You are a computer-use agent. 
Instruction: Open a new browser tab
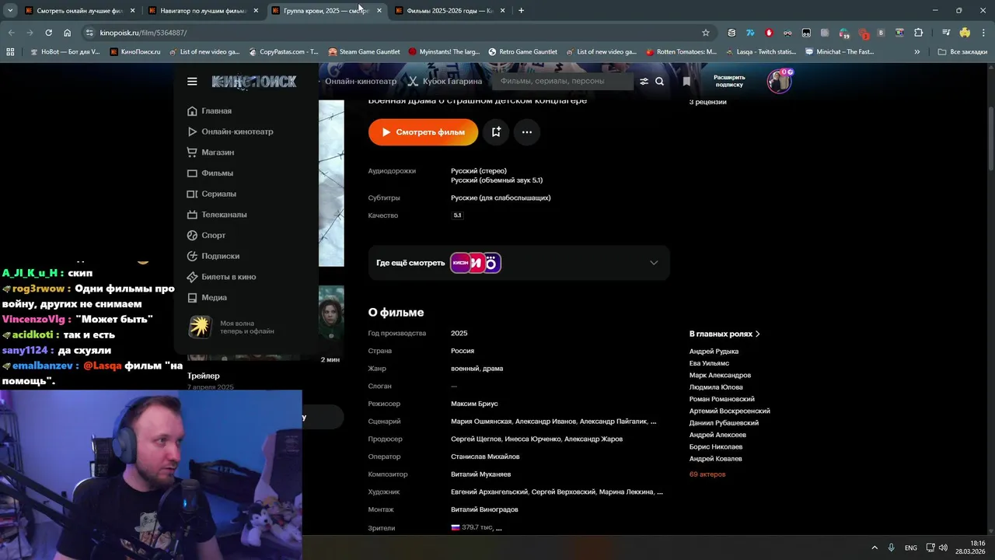coord(521,10)
